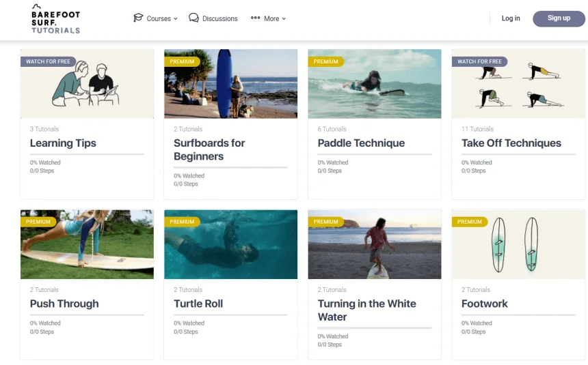This screenshot has height=365, width=588.
Task: Click the Learning Tips title
Action: click(63, 143)
